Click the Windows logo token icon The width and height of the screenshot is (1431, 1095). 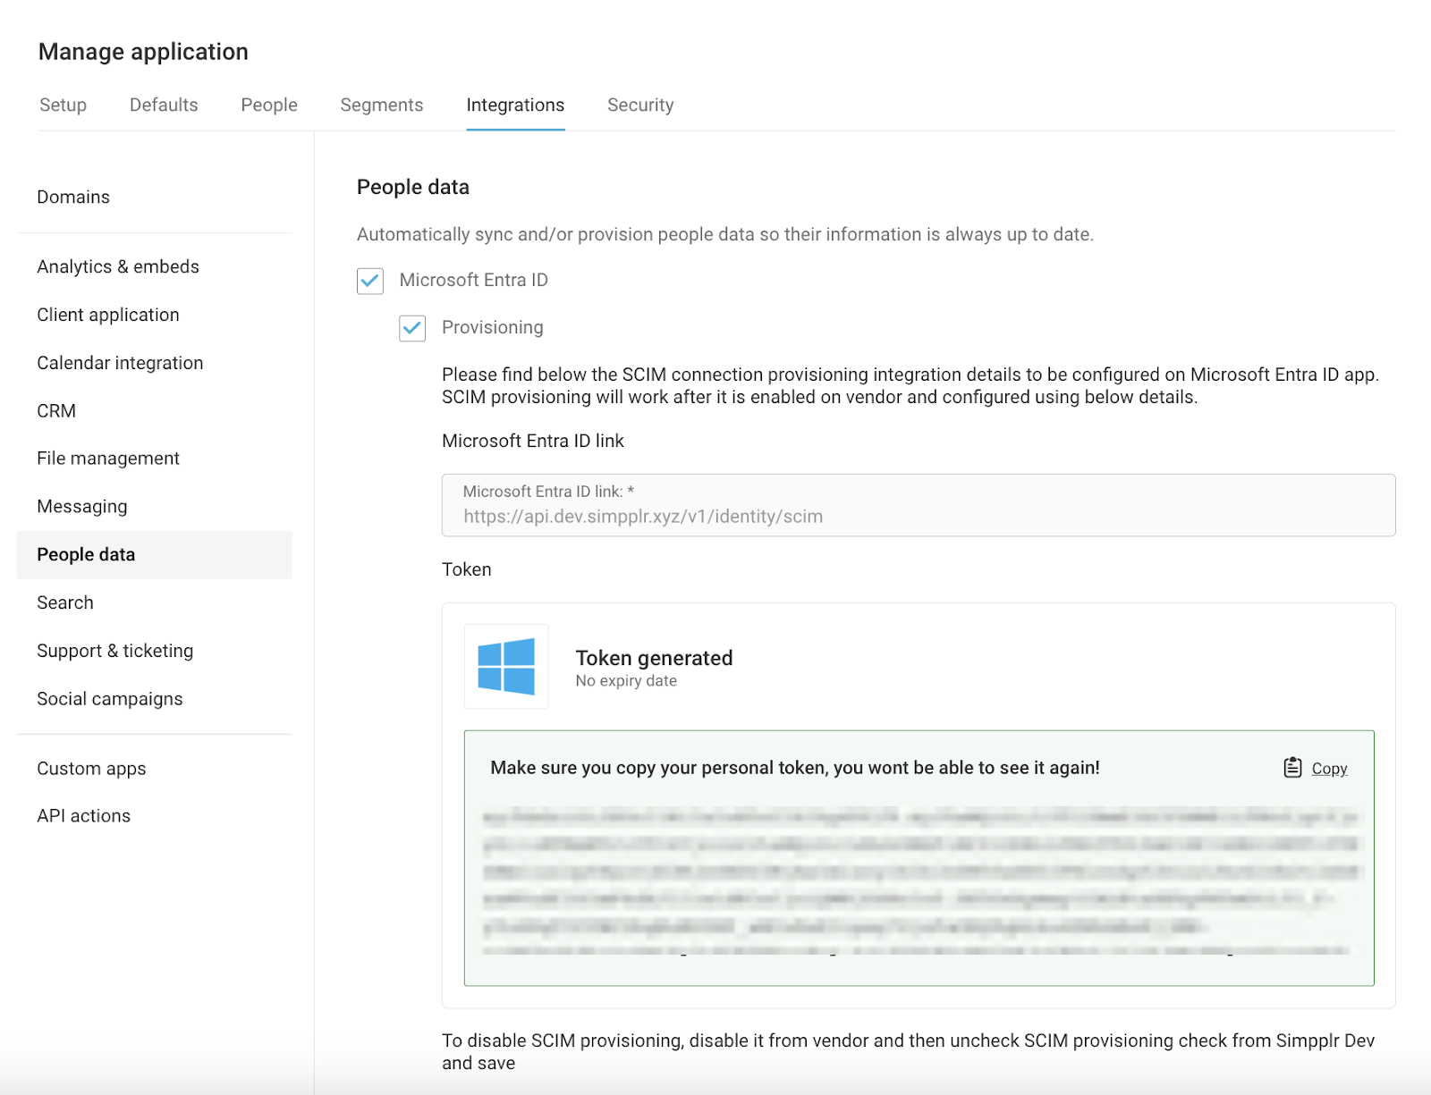(x=506, y=667)
